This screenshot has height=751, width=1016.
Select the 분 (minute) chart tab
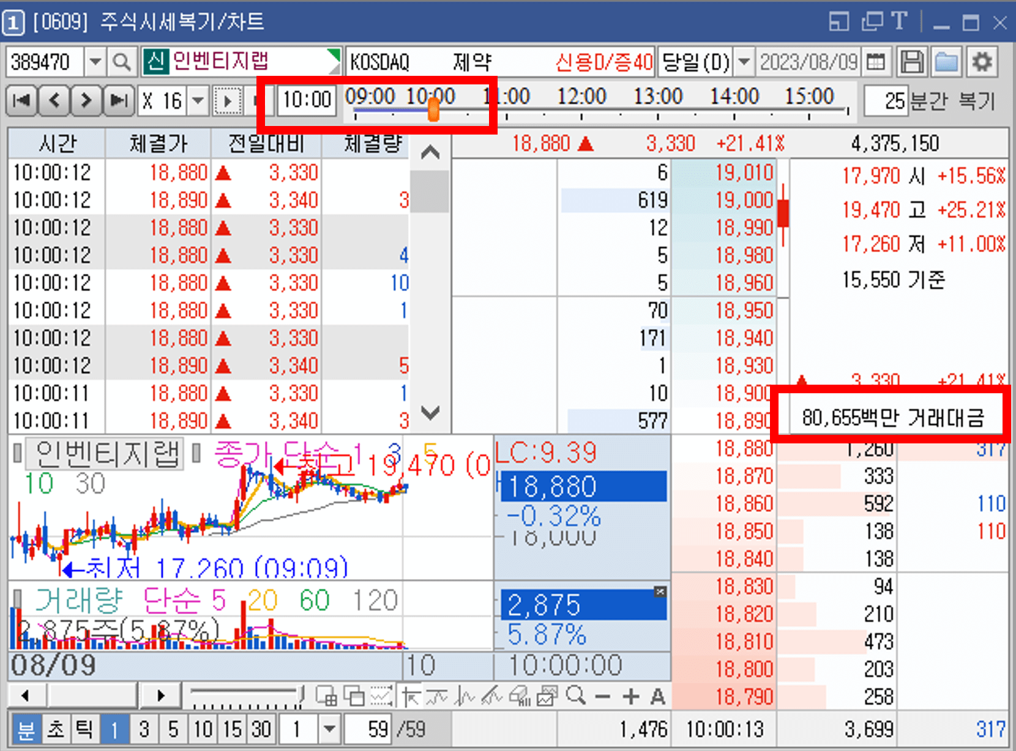26,729
